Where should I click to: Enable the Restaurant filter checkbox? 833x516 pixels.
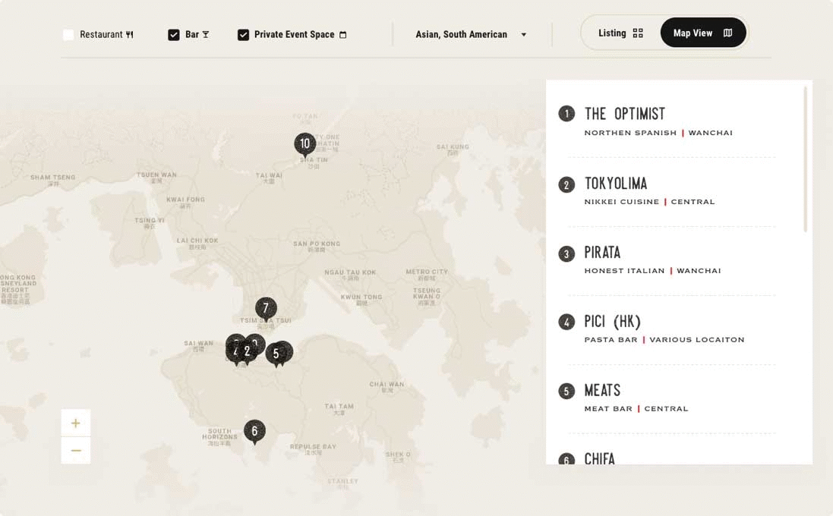coord(68,35)
